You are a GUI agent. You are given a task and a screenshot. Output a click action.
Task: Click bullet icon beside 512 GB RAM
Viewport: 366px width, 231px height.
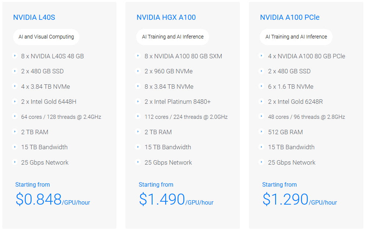(x=262, y=132)
